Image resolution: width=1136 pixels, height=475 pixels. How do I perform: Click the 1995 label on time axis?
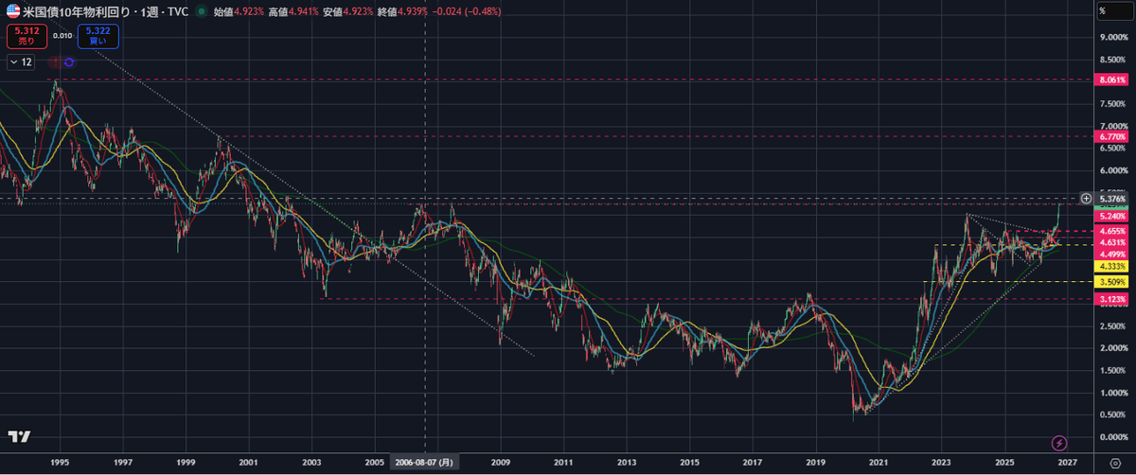(60, 464)
